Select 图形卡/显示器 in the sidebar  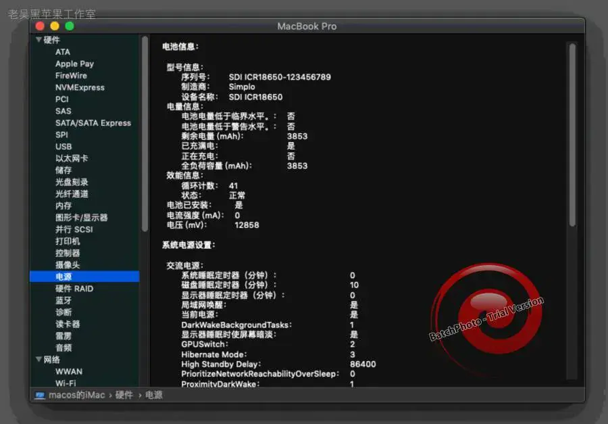tap(82, 218)
